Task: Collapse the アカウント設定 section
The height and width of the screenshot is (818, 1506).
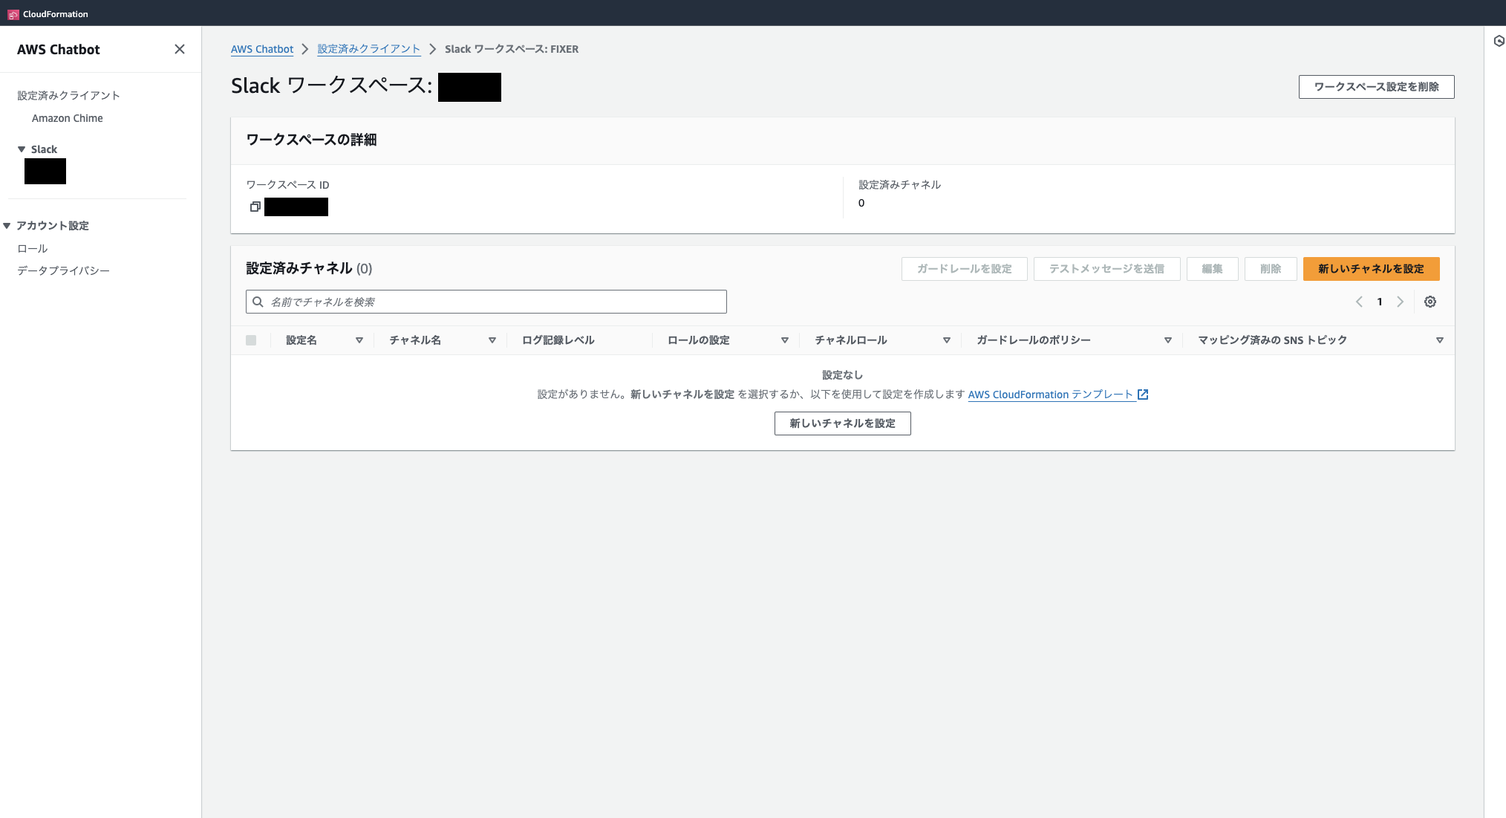Action: tap(7, 226)
